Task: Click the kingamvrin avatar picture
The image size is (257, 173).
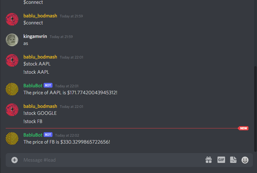Action: (12, 40)
